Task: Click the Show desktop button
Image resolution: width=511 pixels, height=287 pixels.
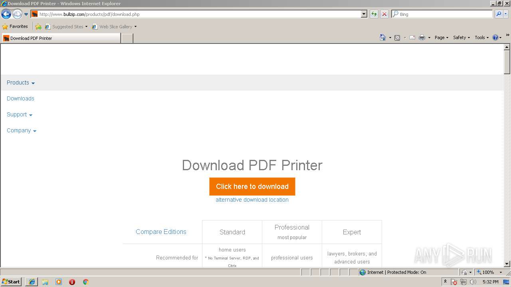Action: pos(507,282)
